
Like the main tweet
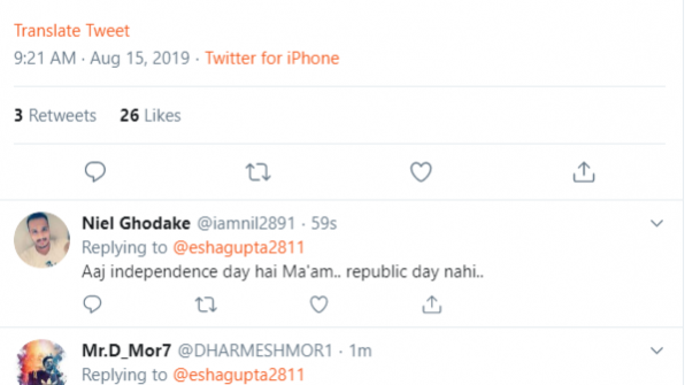421,172
